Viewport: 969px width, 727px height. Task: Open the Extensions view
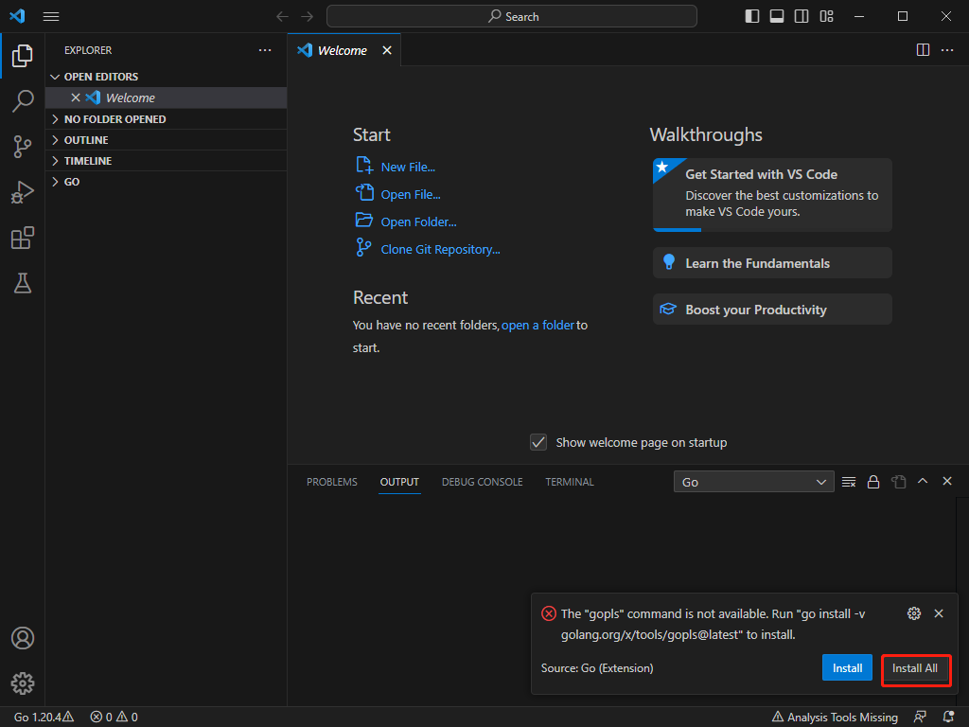[23, 238]
